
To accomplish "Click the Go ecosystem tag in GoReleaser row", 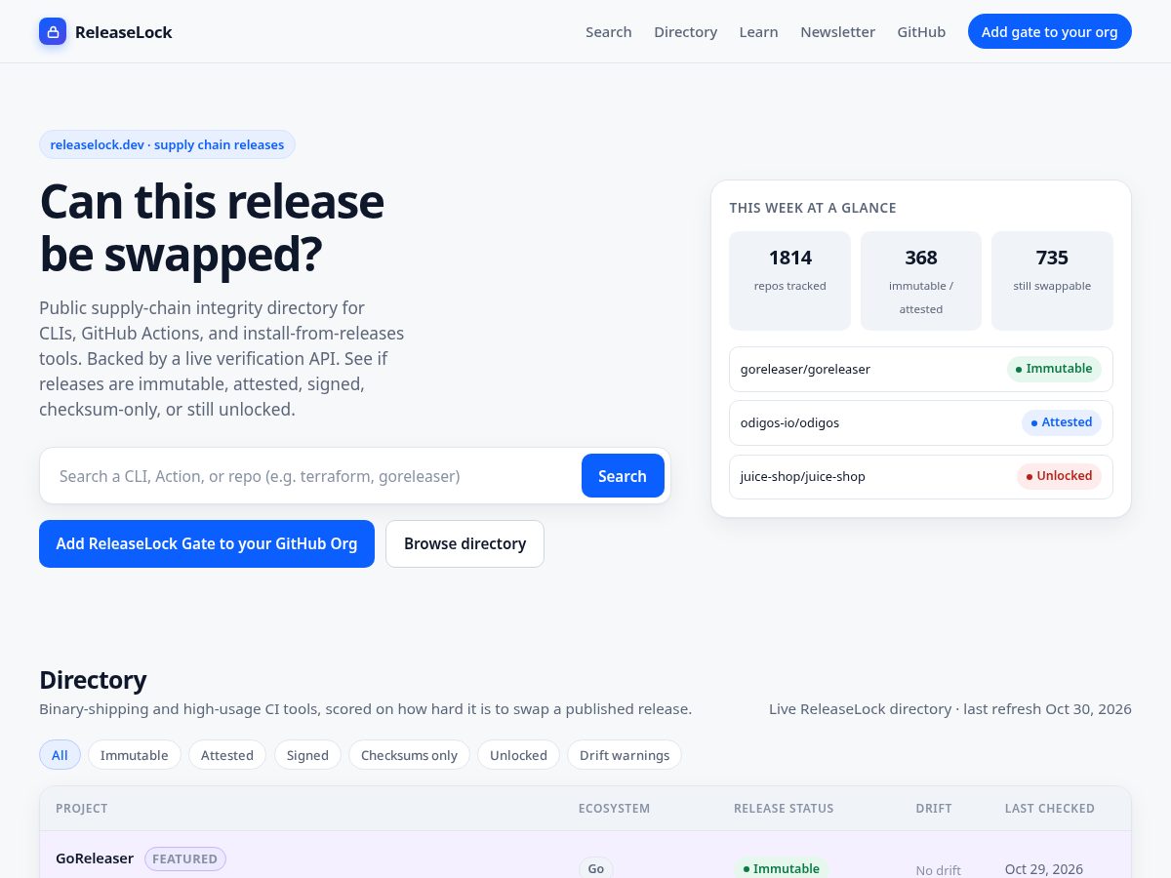I will tap(596, 868).
